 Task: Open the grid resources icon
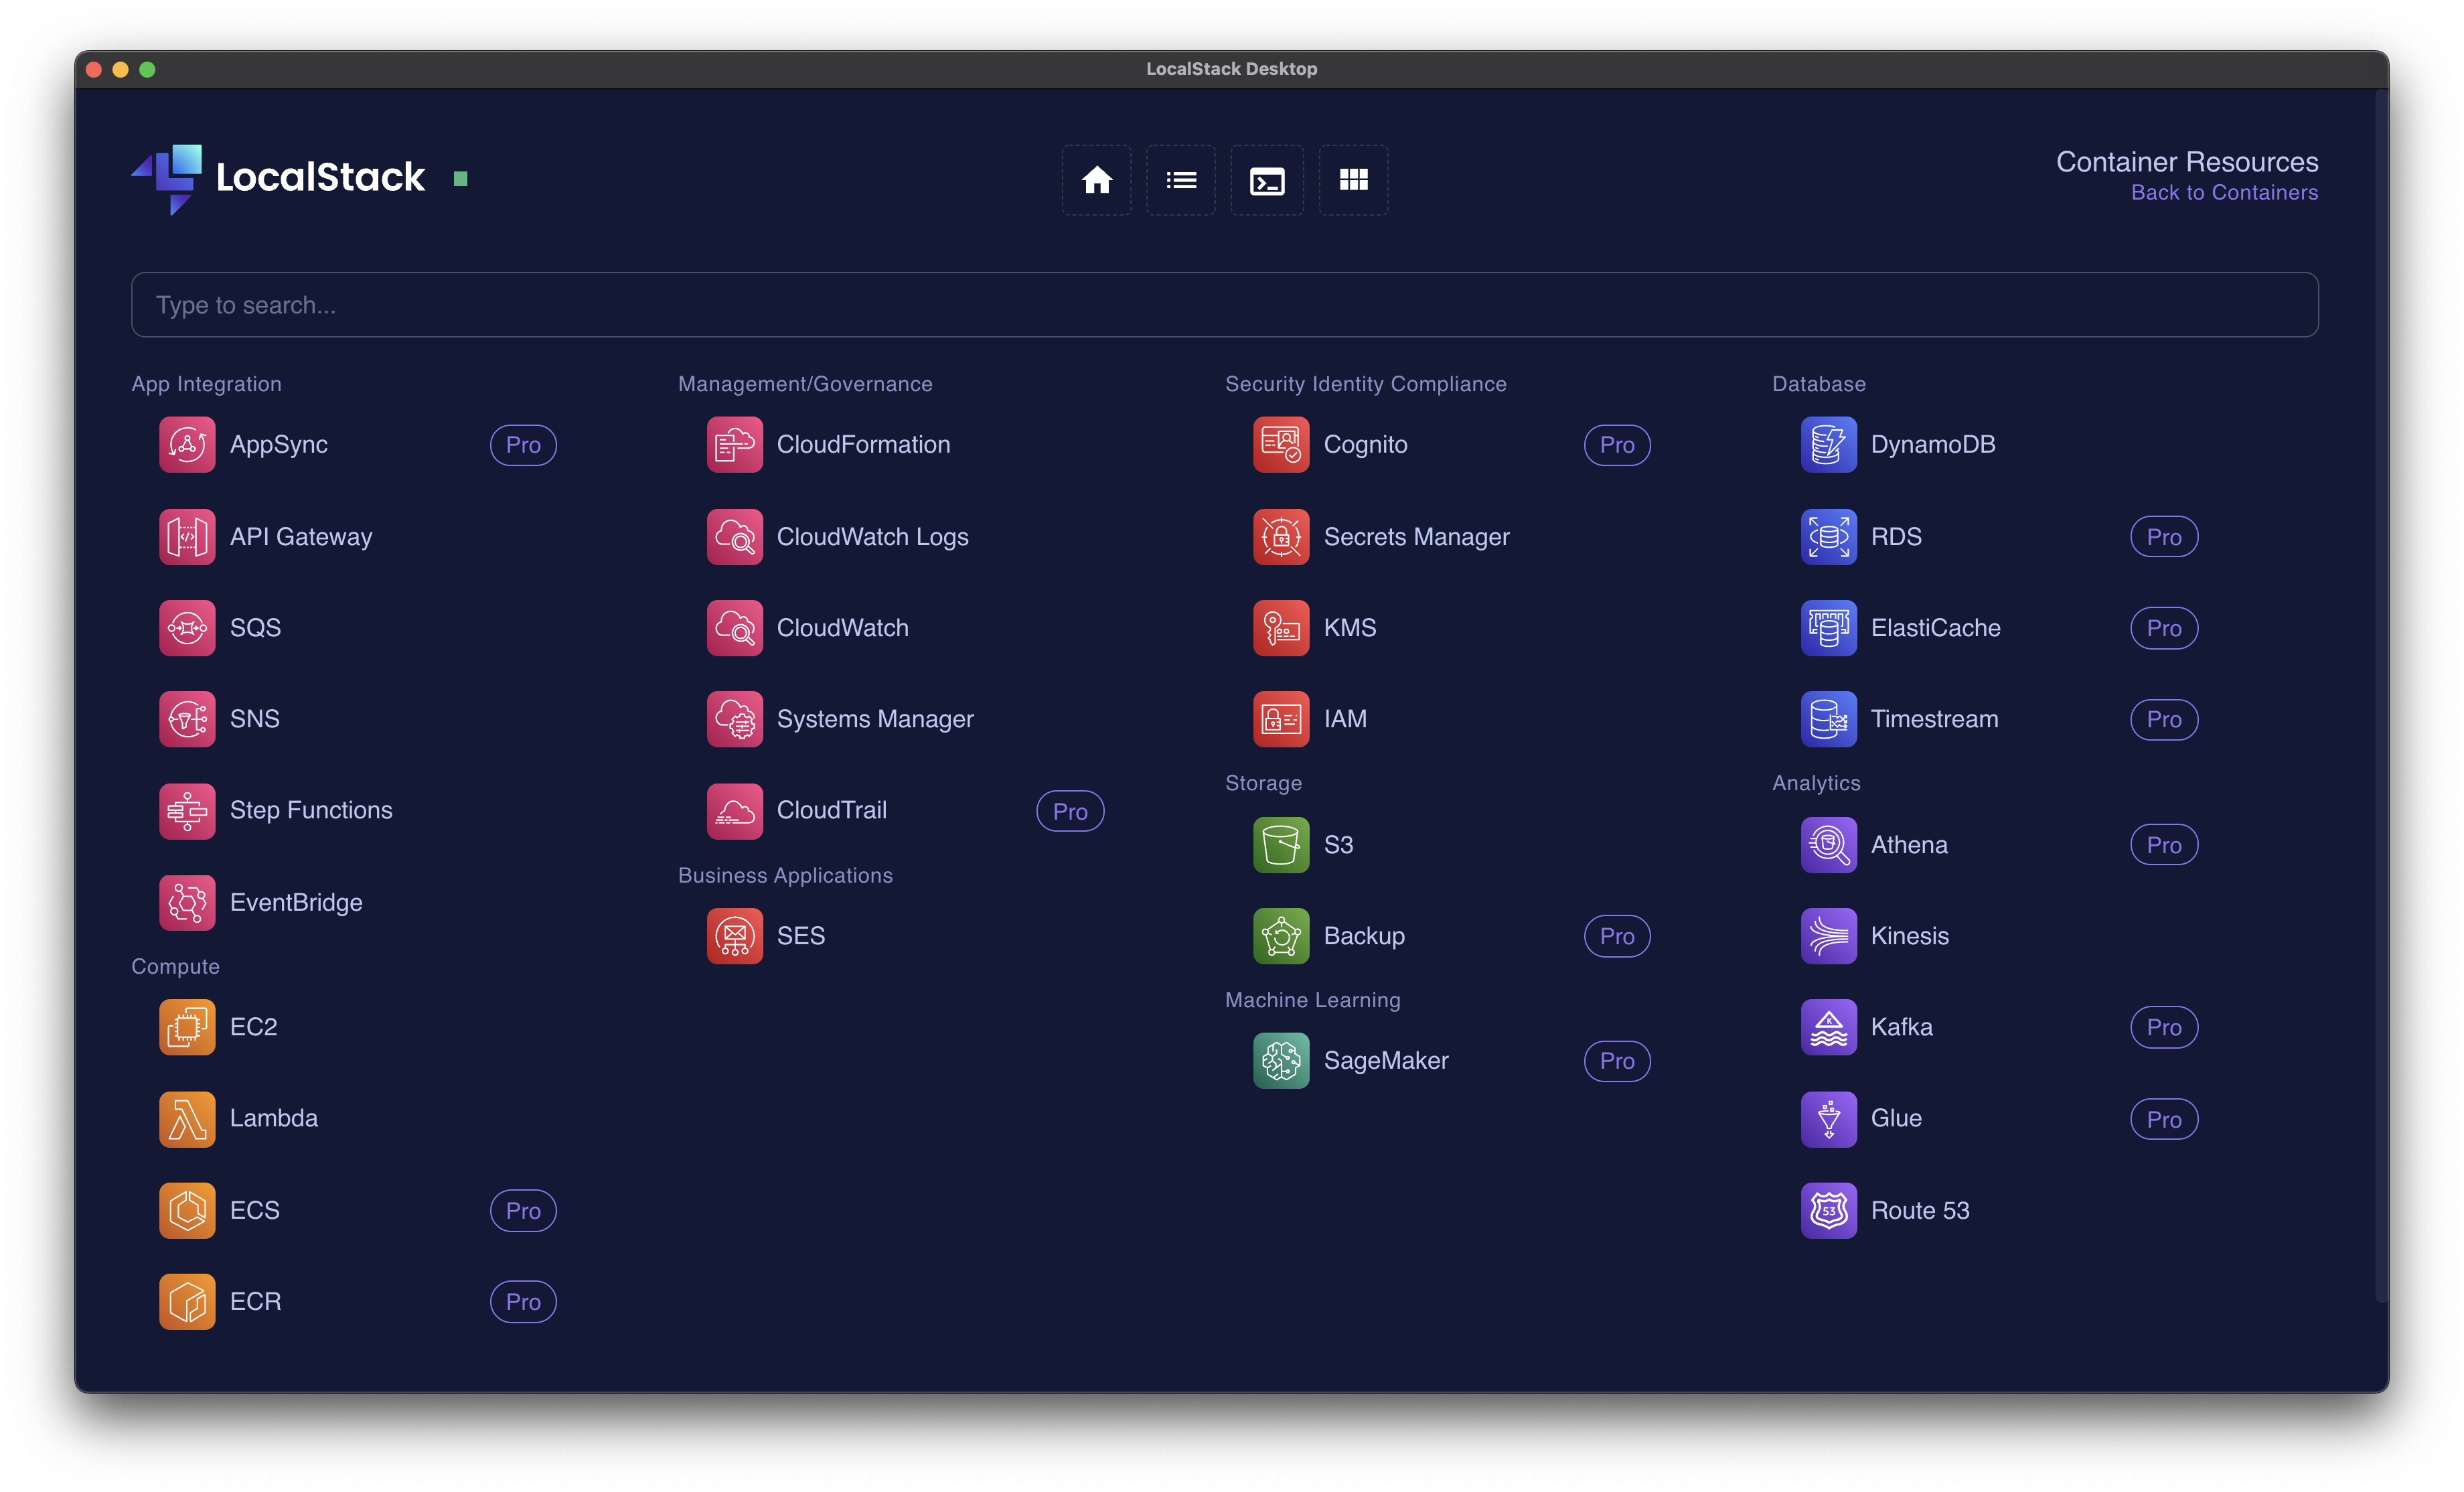pyautogui.click(x=1353, y=180)
